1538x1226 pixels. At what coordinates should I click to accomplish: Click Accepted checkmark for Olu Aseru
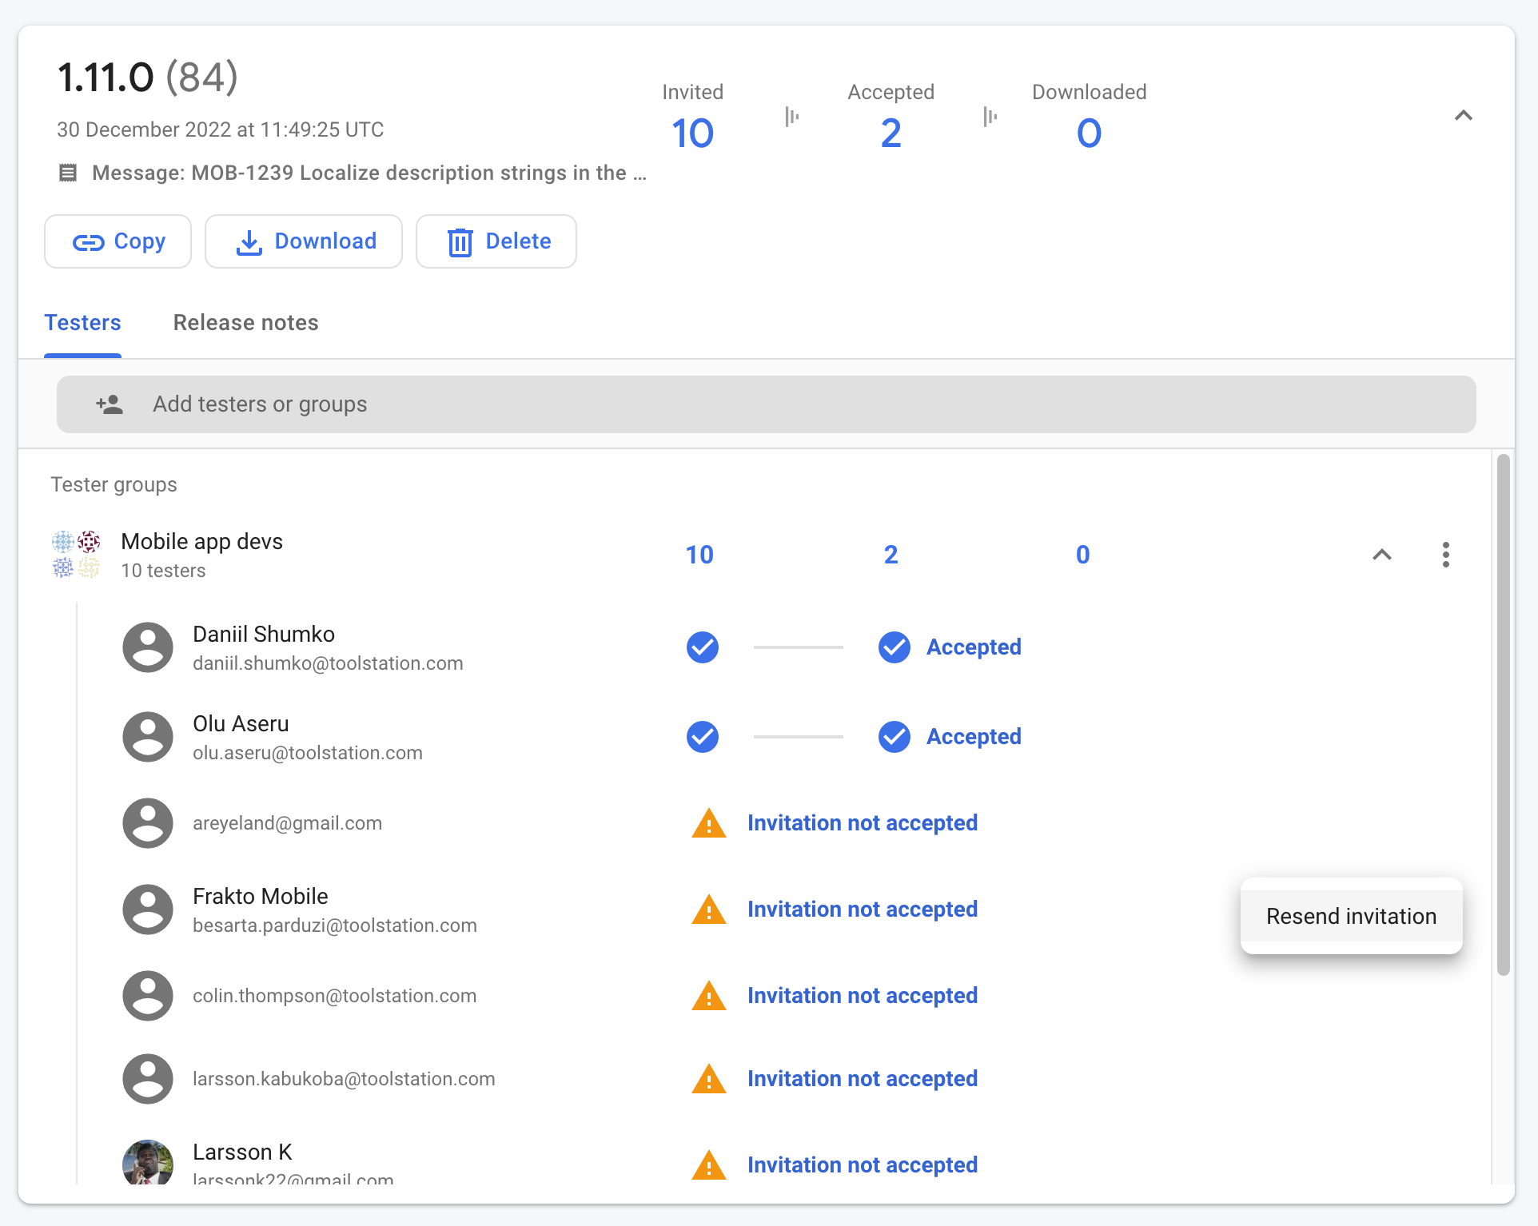[x=894, y=737]
